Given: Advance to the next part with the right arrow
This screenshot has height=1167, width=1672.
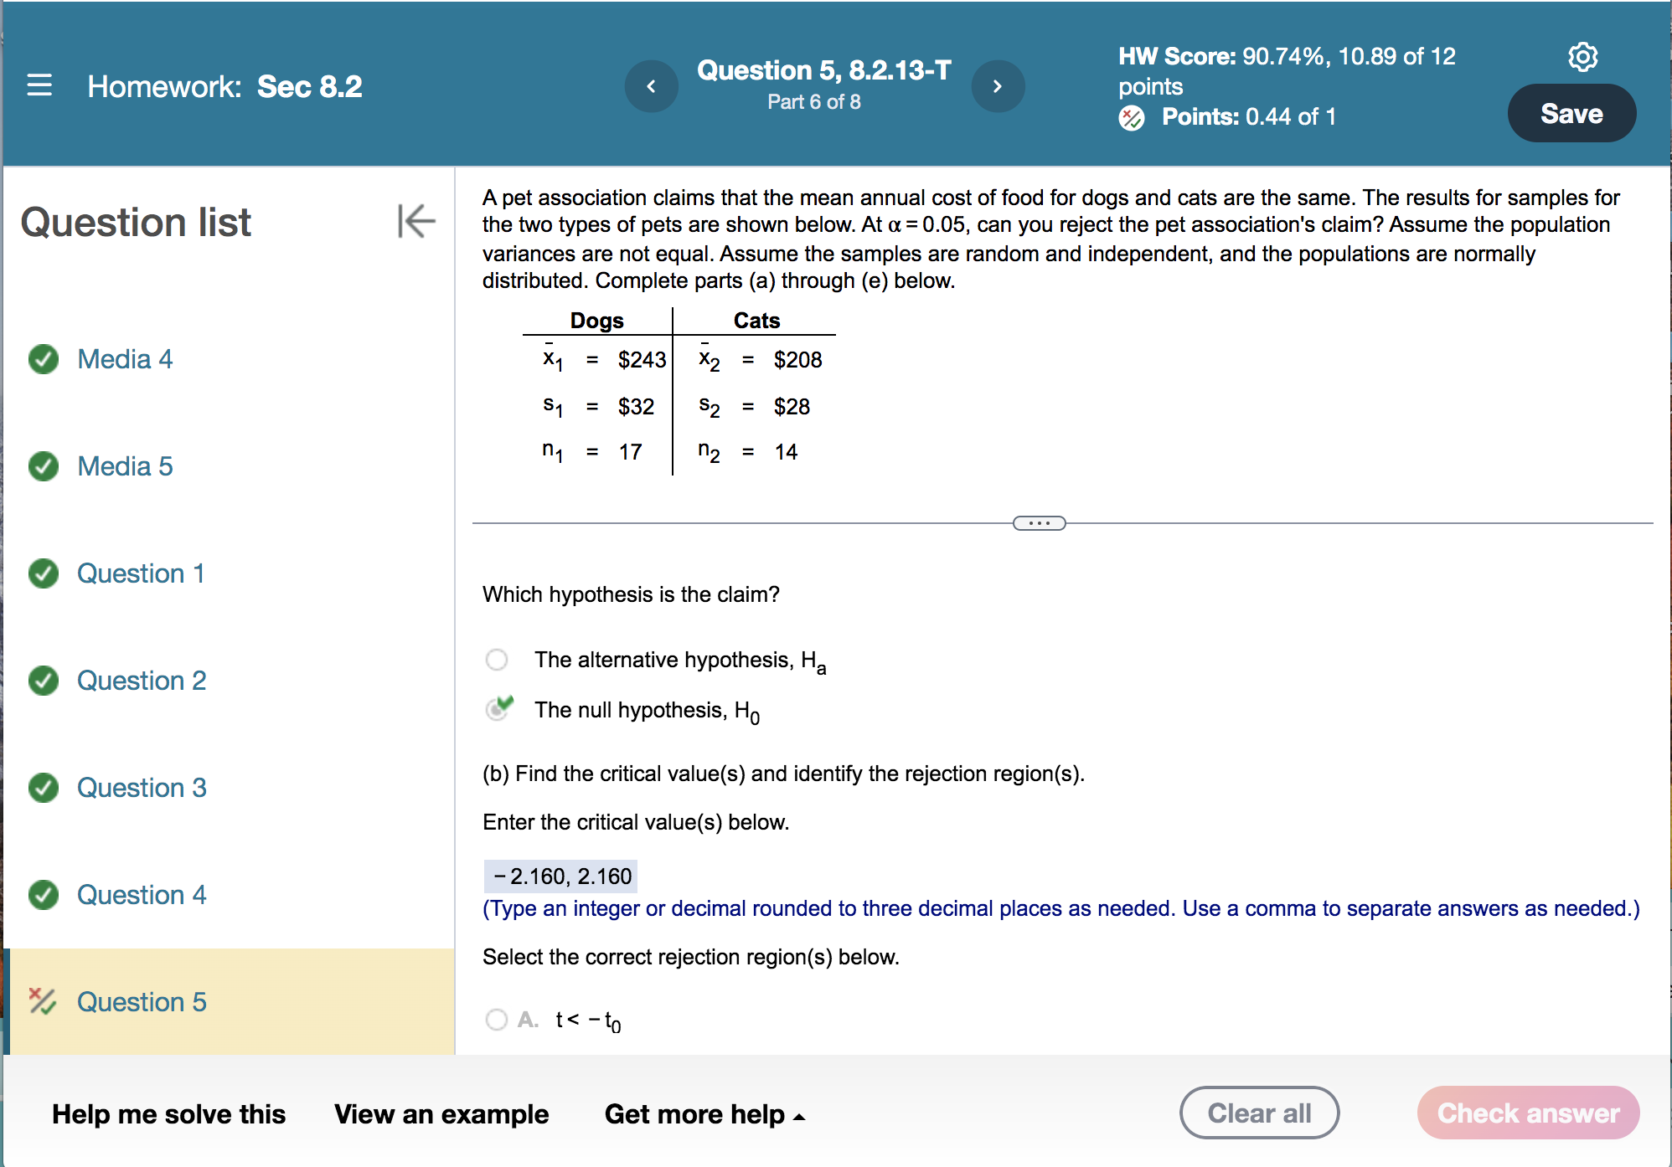Looking at the screenshot, I should (998, 86).
